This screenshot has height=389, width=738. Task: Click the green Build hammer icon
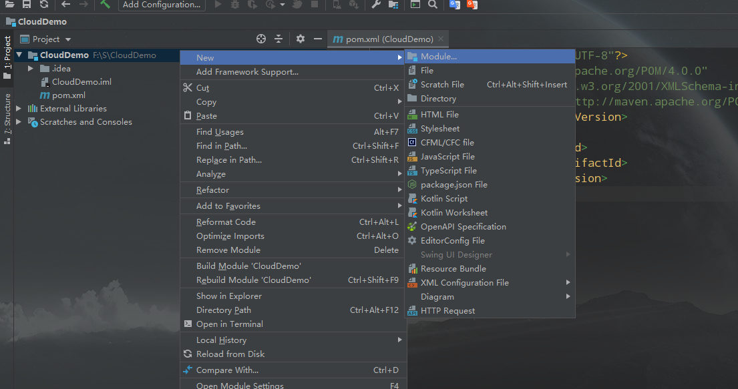(x=105, y=4)
